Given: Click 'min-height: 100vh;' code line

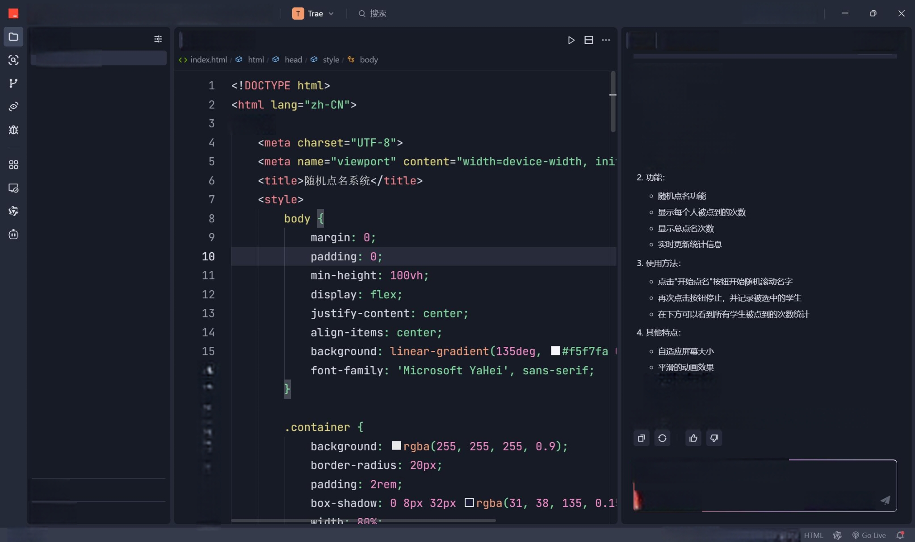Looking at the screenshot, I should pos(369,275).
